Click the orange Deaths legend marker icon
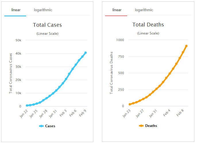197x145 pixels. (x=141, y=126)
